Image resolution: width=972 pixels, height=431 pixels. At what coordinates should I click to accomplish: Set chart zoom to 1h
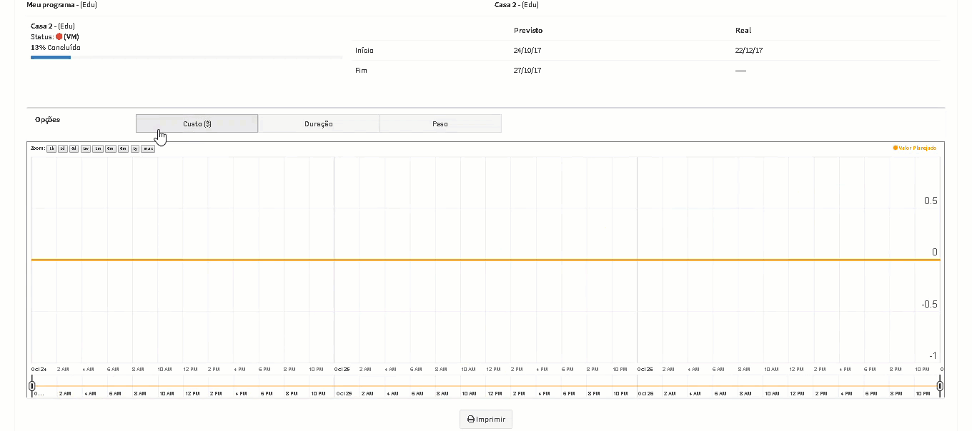pyautogui.click(x=51, y=148)
